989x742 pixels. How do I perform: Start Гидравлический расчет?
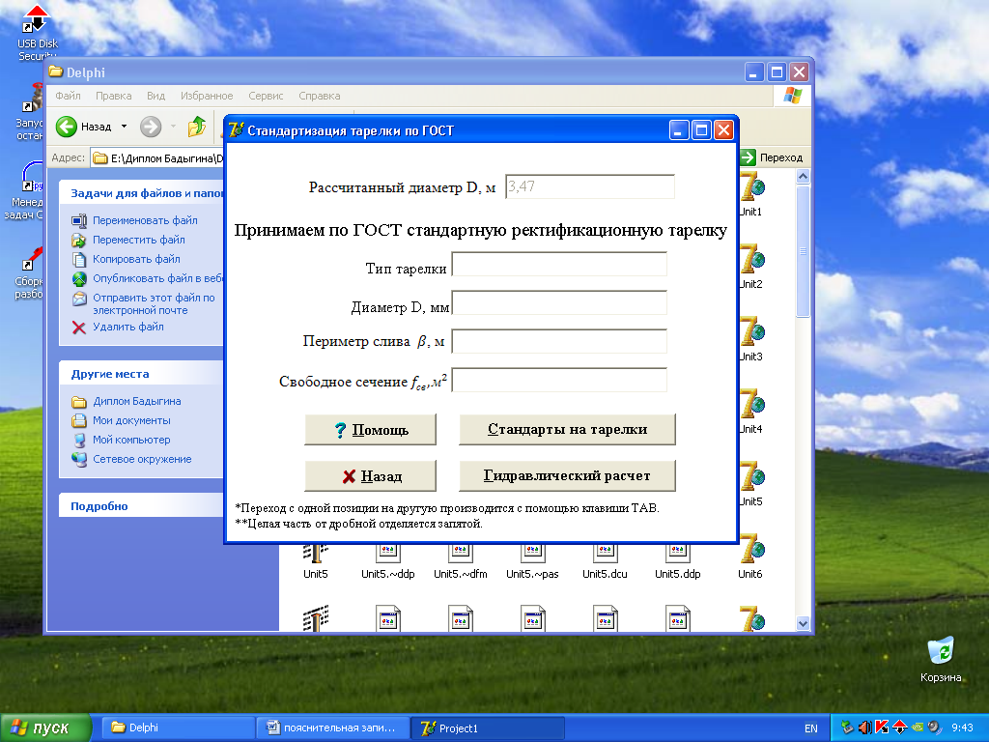567,475
